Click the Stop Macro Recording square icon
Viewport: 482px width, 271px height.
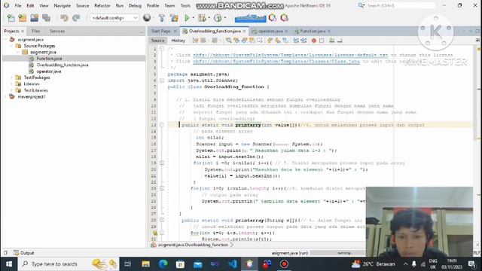pos(322,41)
